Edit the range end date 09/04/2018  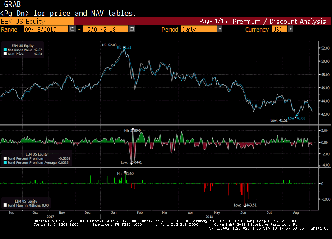[x=106, y=29]
